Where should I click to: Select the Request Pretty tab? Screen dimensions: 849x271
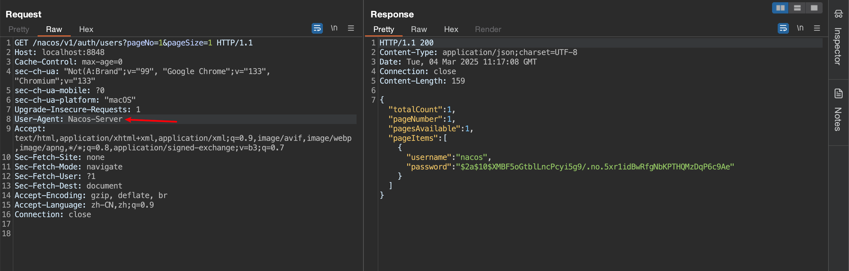(x=19, y=29)
